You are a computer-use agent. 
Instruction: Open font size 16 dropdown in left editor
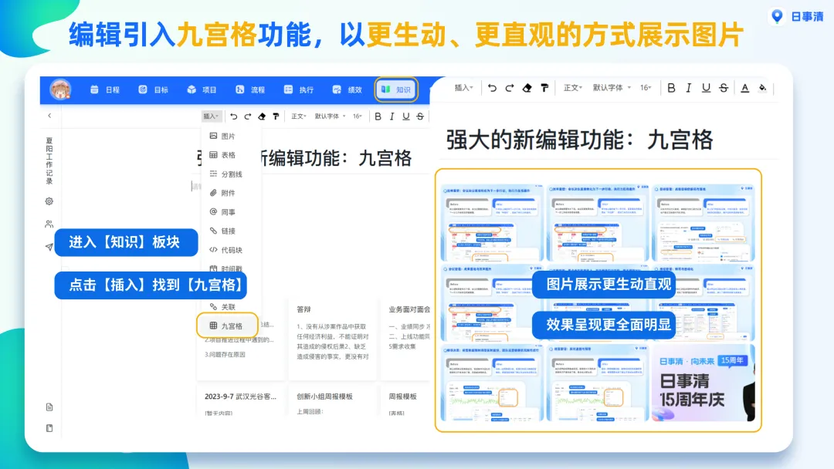(x=358, y=116)
